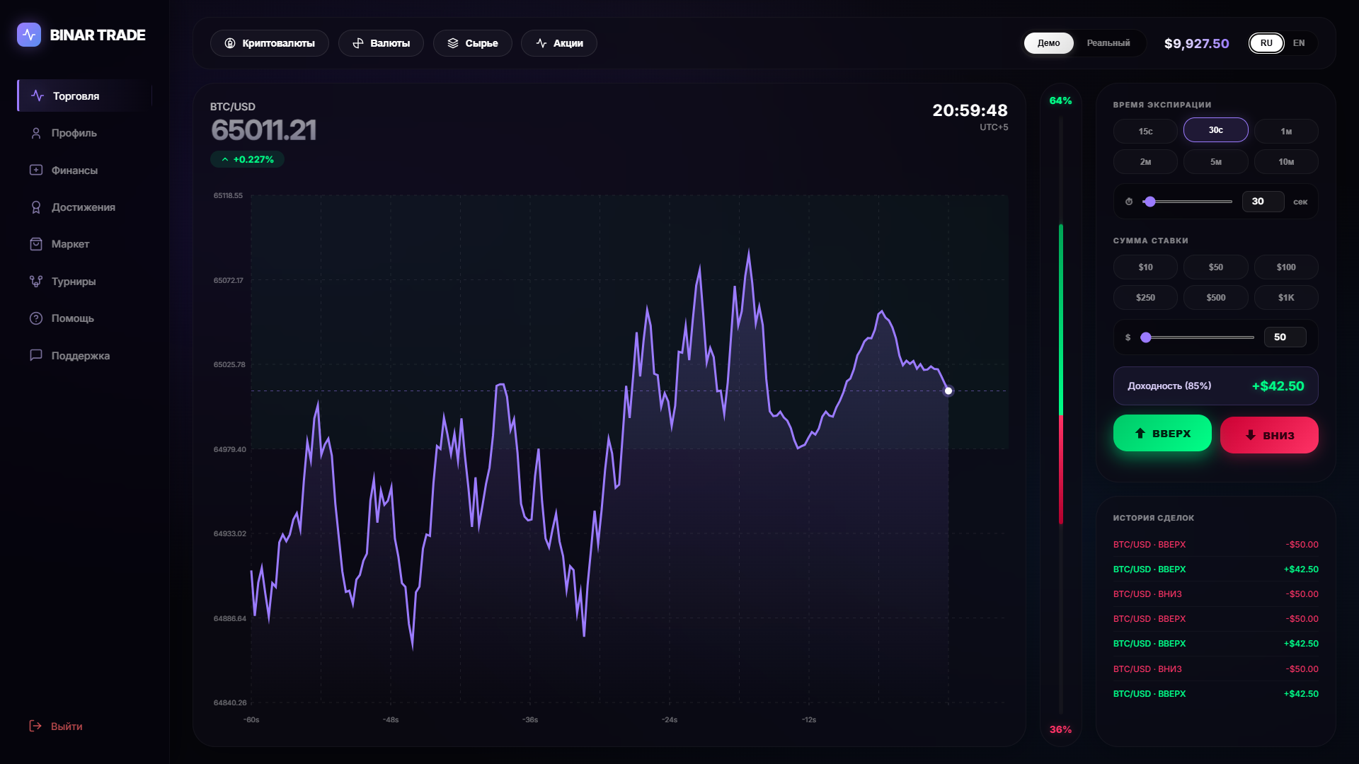Open Финансы wallet icon in sidebar

(36, 170)
